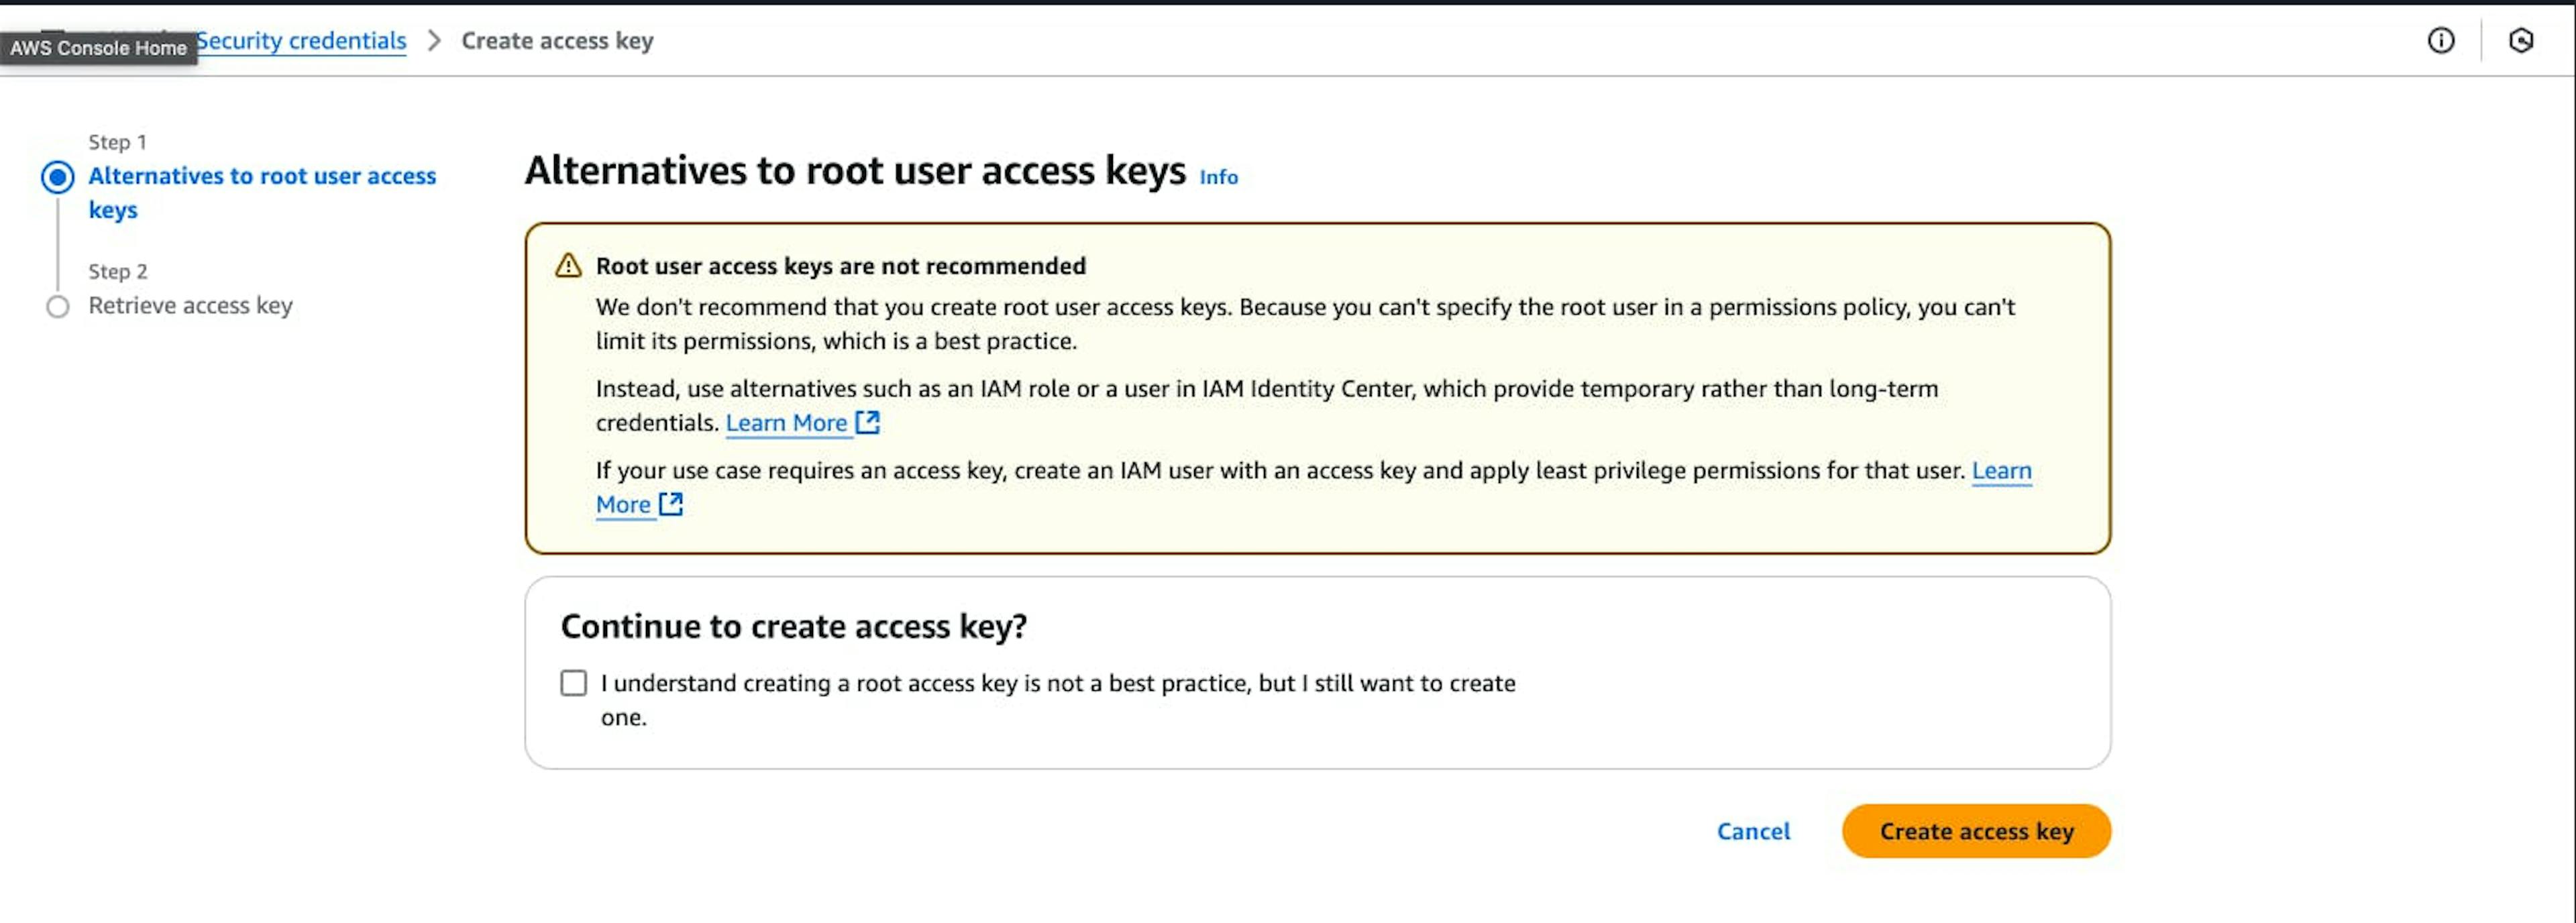Follow Learn More link about least privilege
This screenshot has height=923, width=2576.
(2001, 471)
